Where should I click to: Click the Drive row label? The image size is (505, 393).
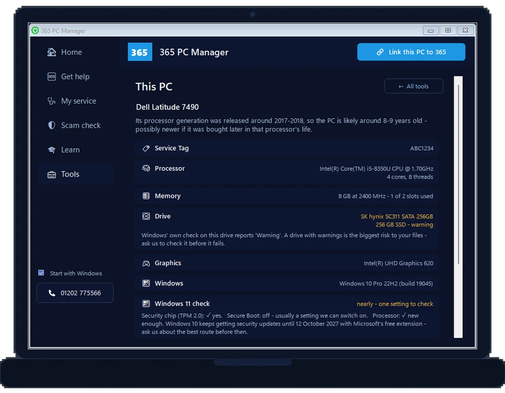click(x=162, y=216)
